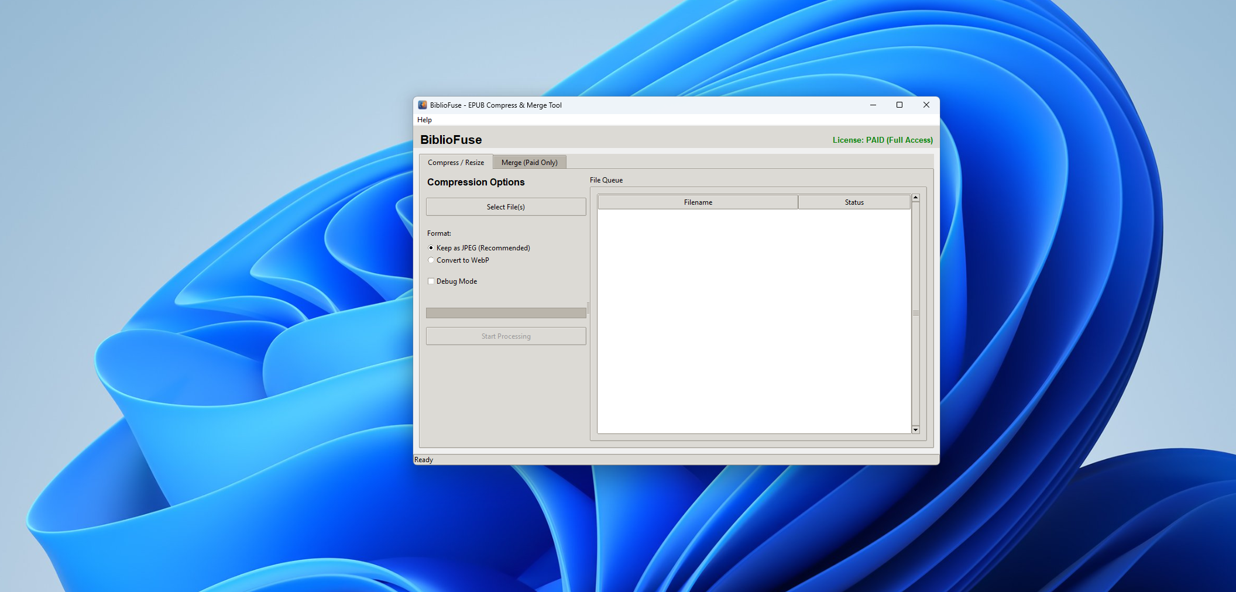Click the progress bar below Debug Mode
The width and height of the screenshot is (1236, 592).
click(x=505, y=312)
